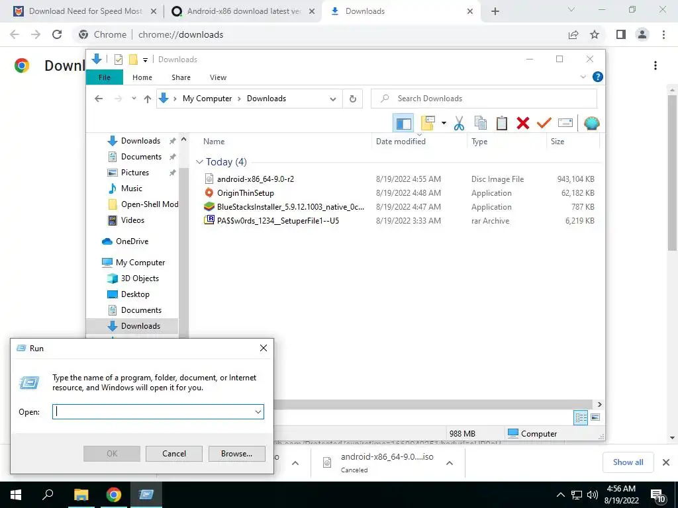Click the Search Downloads field

point(483,99)
